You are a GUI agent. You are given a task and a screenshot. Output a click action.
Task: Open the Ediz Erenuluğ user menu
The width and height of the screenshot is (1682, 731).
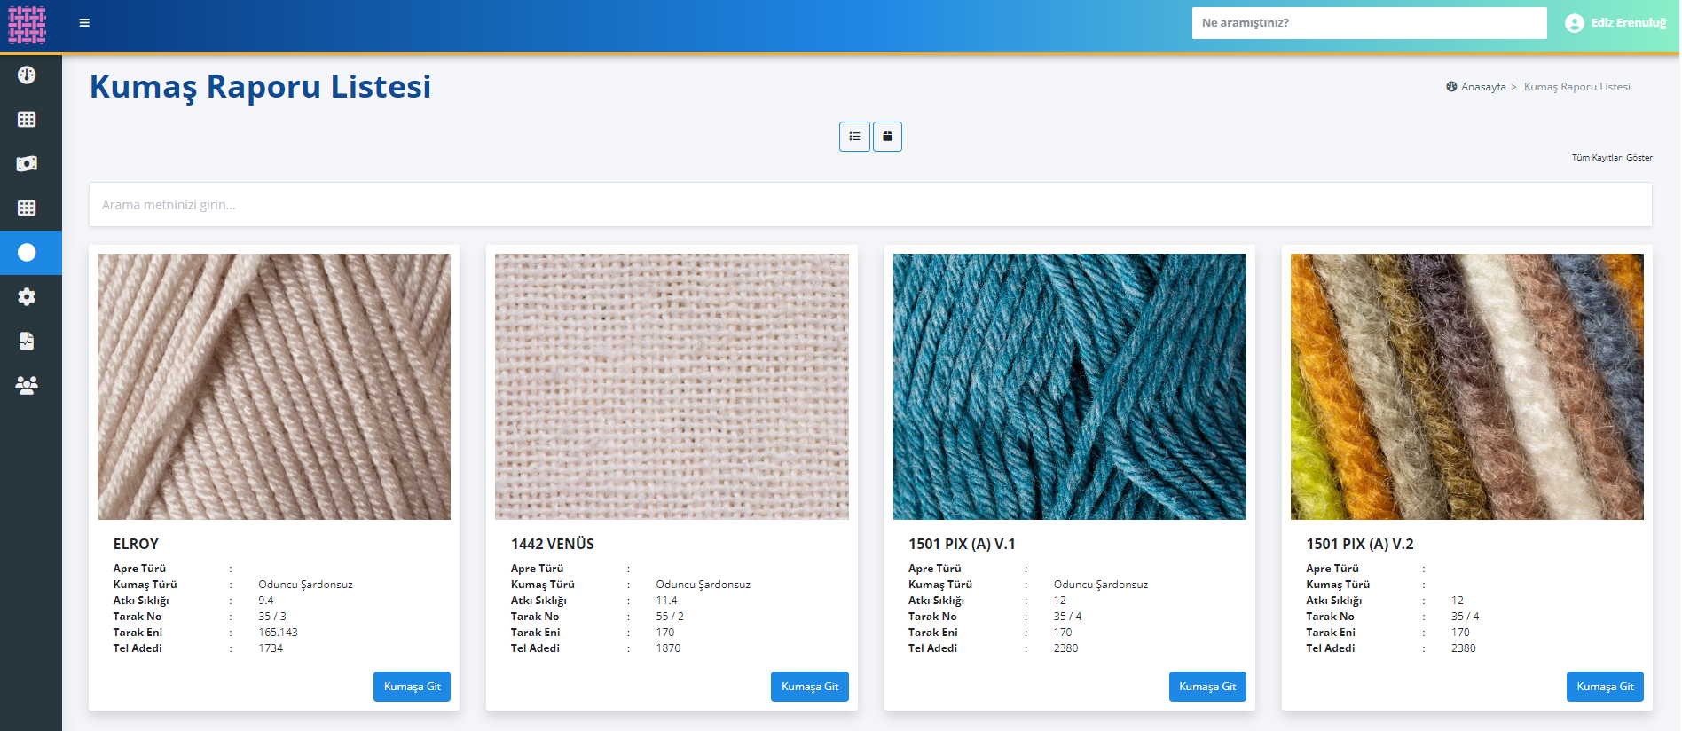(1615, 23)
